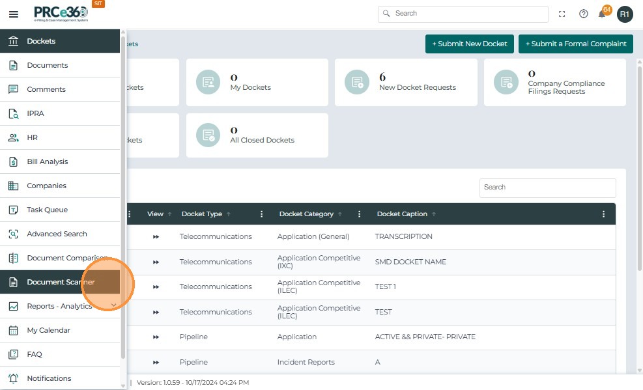643x390 pixels.
Task: Toggle fullscreen mode icon
Action: (562, 14)
